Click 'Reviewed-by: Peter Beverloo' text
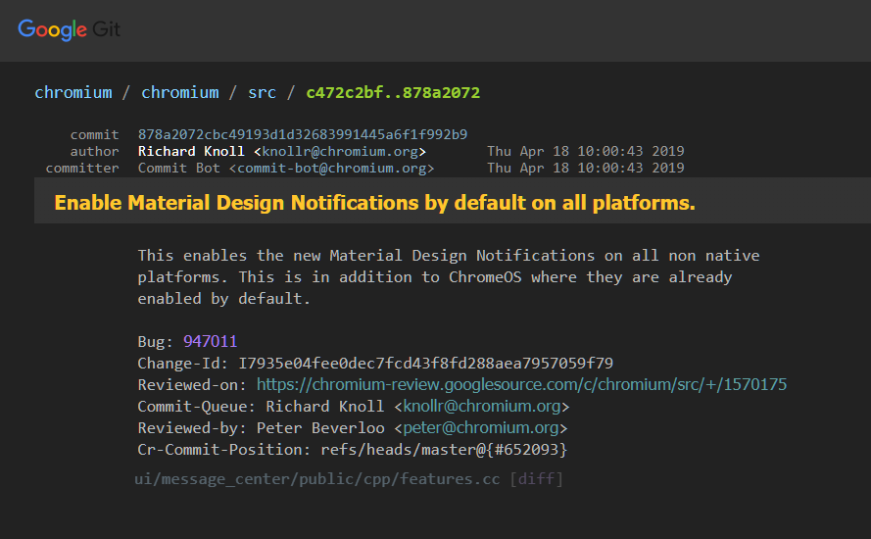The image size is (871, 539). [x=261, y=428]
